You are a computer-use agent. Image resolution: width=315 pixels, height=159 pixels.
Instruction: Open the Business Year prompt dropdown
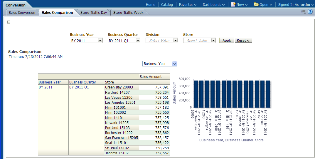[x=100, y=41]
